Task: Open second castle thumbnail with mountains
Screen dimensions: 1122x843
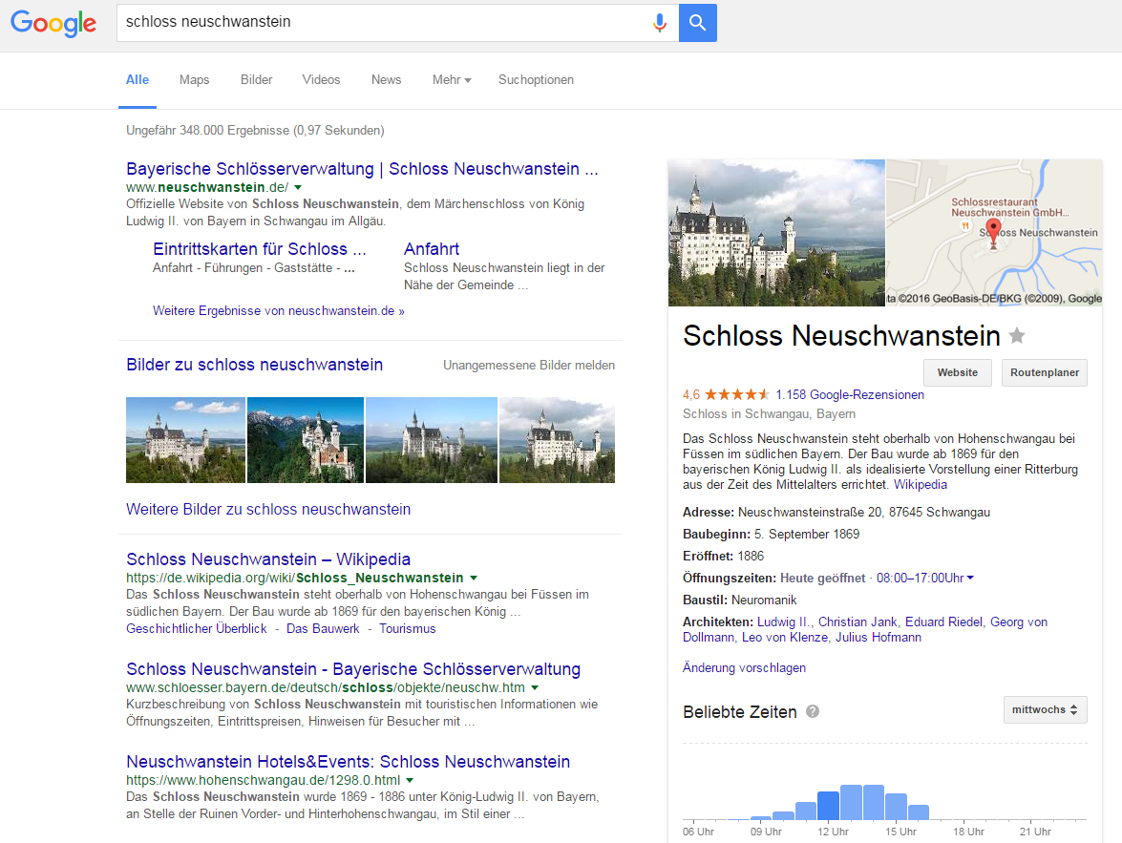Action: tap(306, 440)
